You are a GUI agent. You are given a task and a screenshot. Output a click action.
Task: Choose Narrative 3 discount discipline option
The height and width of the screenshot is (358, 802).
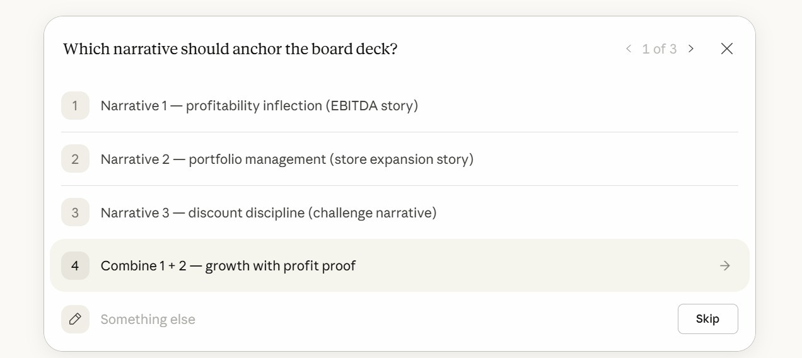coord(400,212)
